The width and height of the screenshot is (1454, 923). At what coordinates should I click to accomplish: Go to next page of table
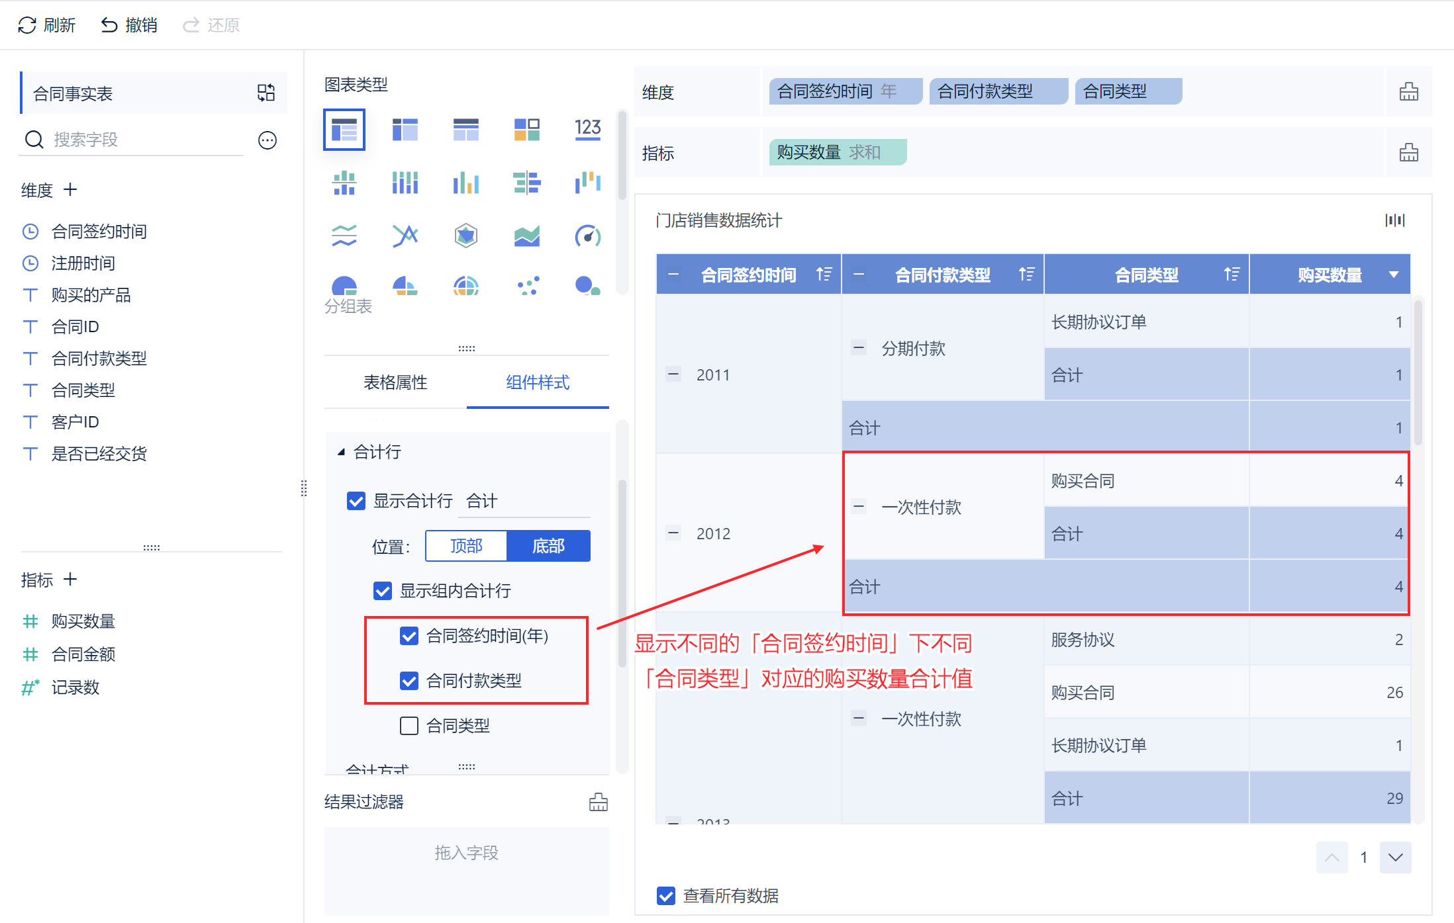[1396, 857]
